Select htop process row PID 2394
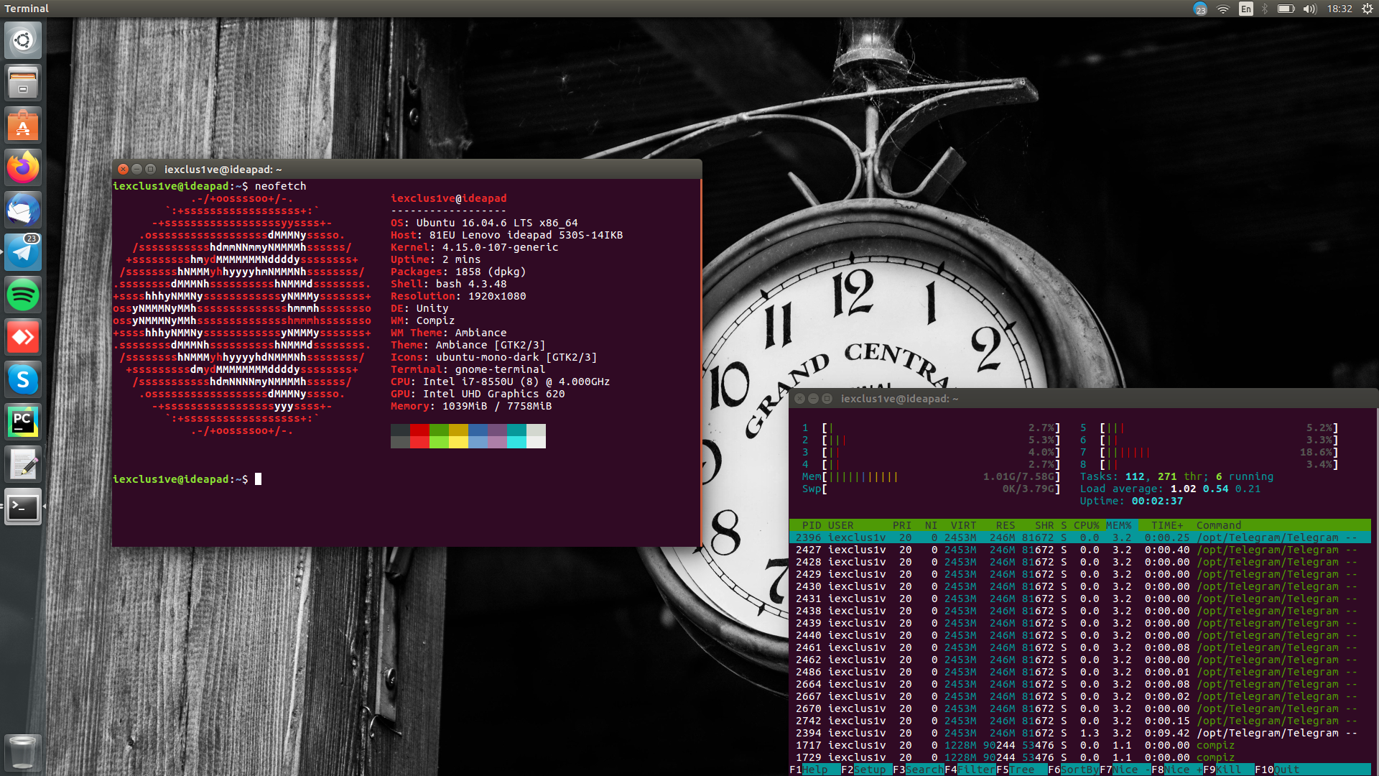Viewport: 1379px width, 776px height. [x=1079, y=733]
